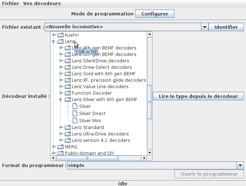Expand Function Decoder node
The height and width of the screenshot is (186, 246).
point(61,93)
